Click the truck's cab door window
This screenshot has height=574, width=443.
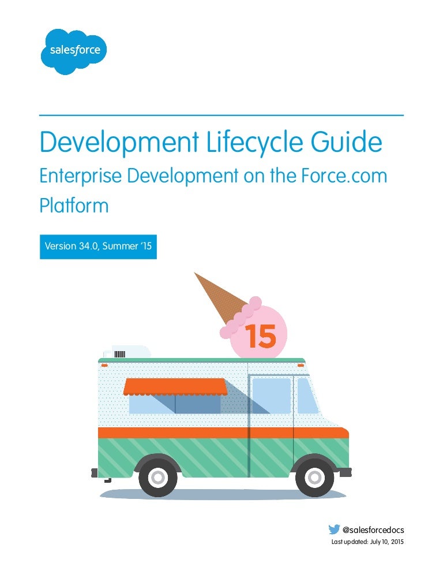point(271,396)
